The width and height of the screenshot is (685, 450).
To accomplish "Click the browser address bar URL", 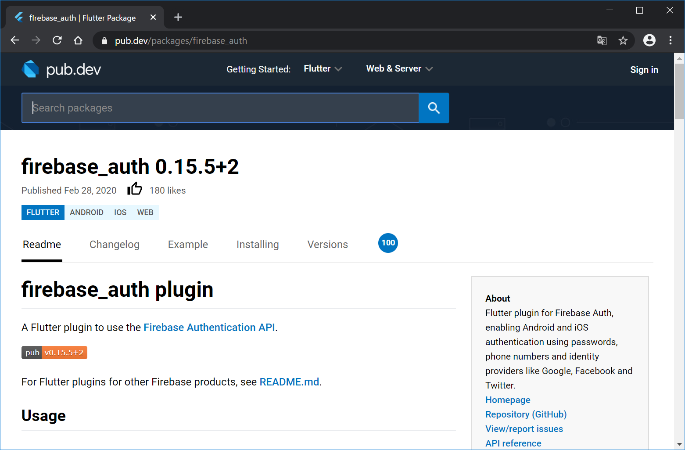I will (x=181, y=41).
